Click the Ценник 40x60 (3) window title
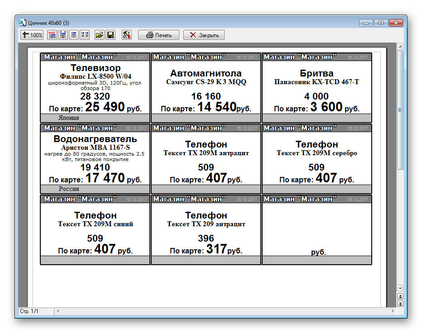 [49, 23]
